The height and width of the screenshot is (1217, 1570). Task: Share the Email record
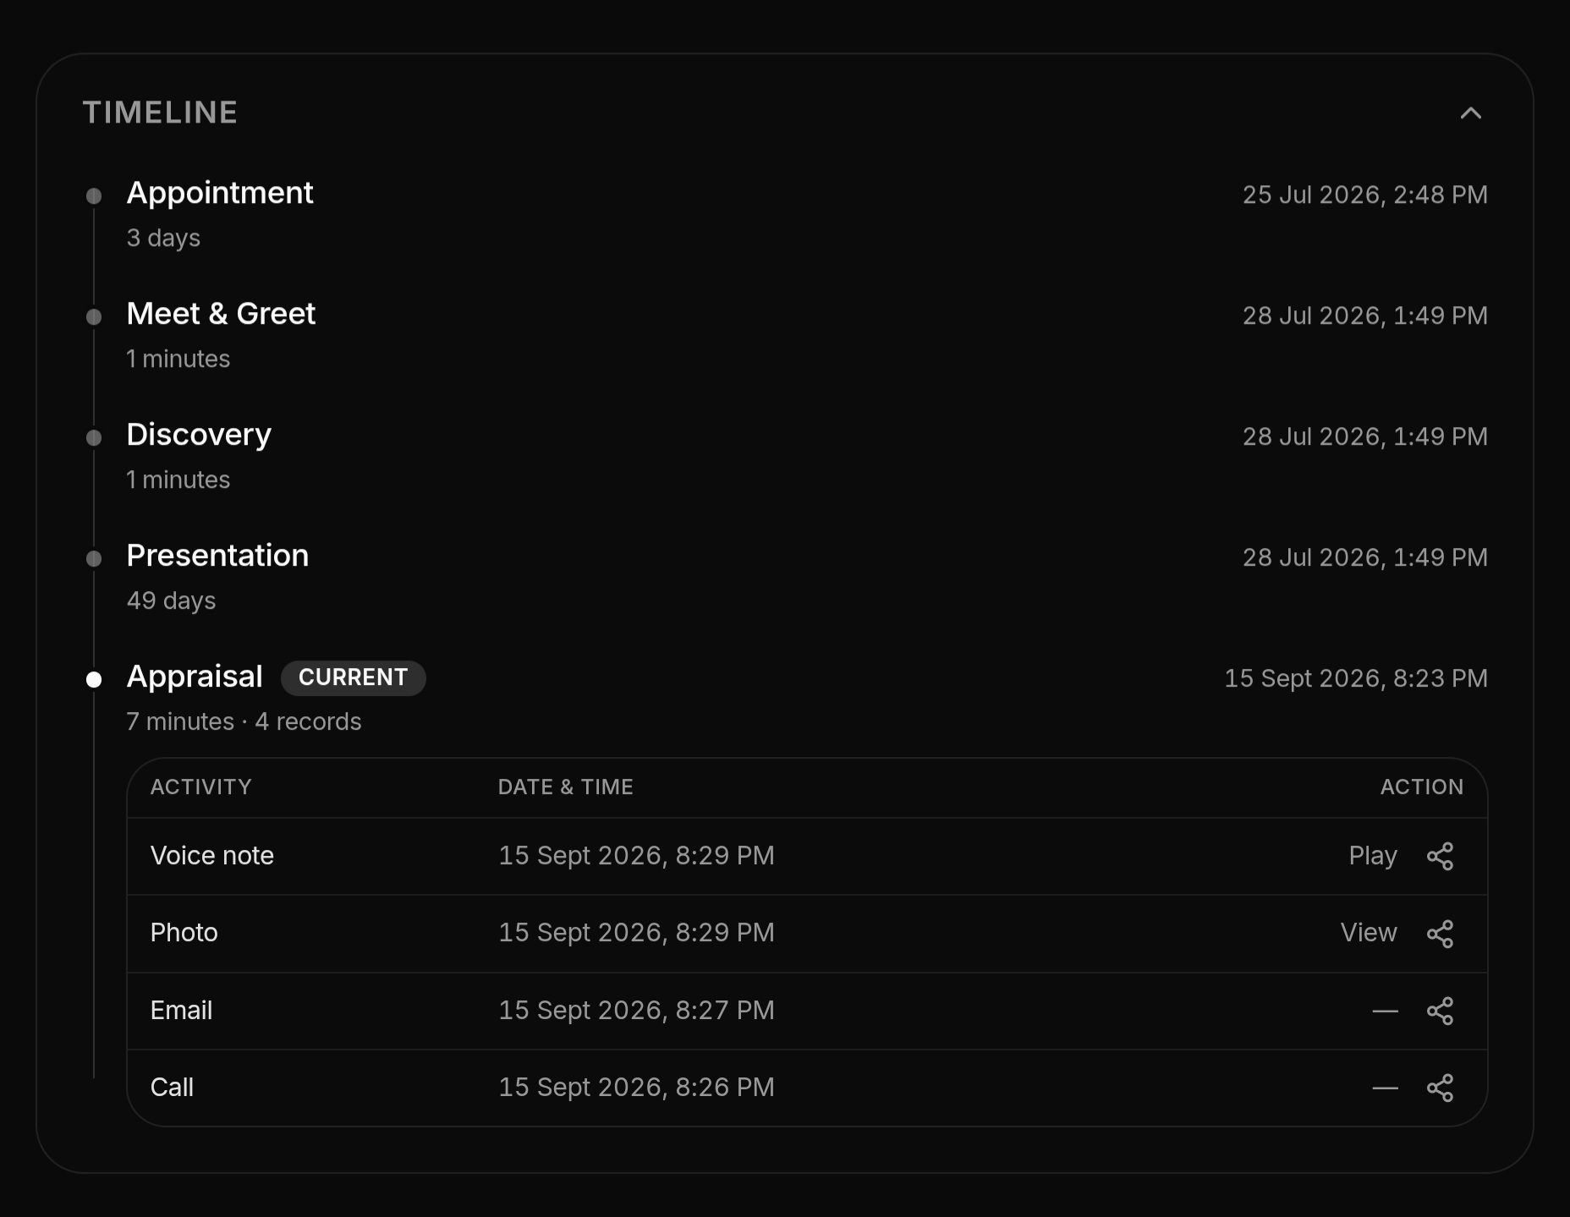1440,1011
